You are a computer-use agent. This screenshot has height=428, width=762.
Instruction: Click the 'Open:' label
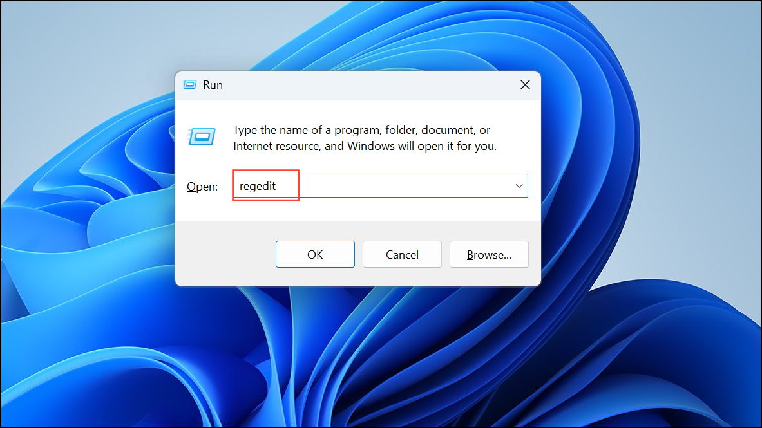(202, 187)
